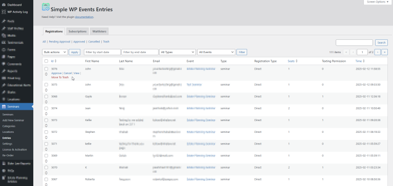Click timestamp 2025-02-11 12:36:18
This screenshot has height=186, width=393.
click(x=368, y=97)
